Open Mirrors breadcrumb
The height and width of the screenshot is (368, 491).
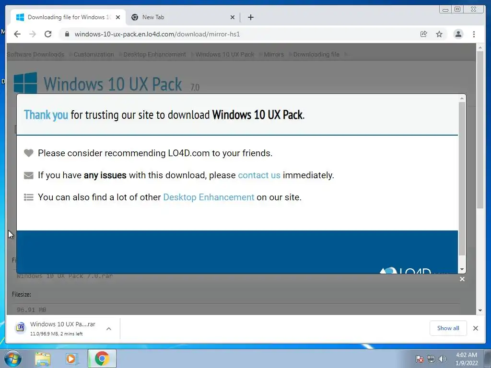pos(274,55)
